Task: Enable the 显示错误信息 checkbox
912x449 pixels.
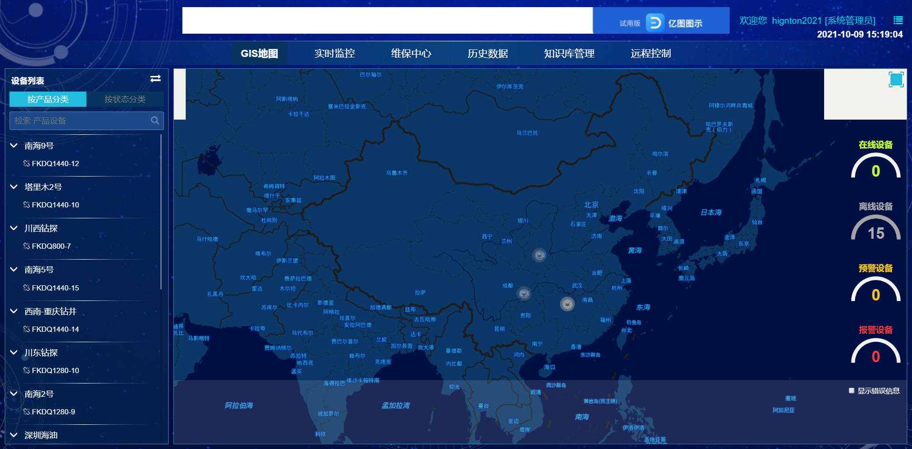Action: coord(852,391)
